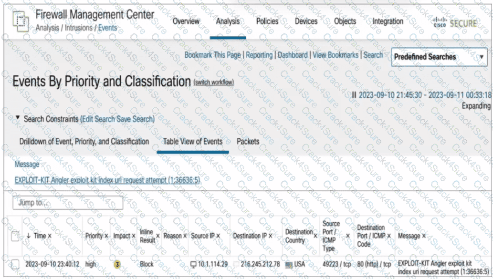The image size is (493, 279).
Task: Click the Cisco Secure logo
Action: 455,22
